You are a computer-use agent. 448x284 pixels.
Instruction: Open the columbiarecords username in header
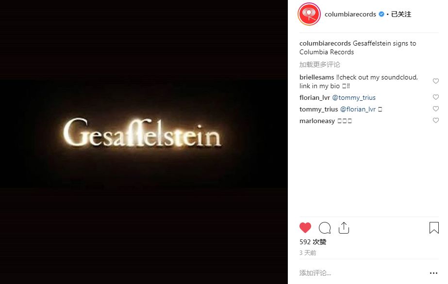(350, 14)
